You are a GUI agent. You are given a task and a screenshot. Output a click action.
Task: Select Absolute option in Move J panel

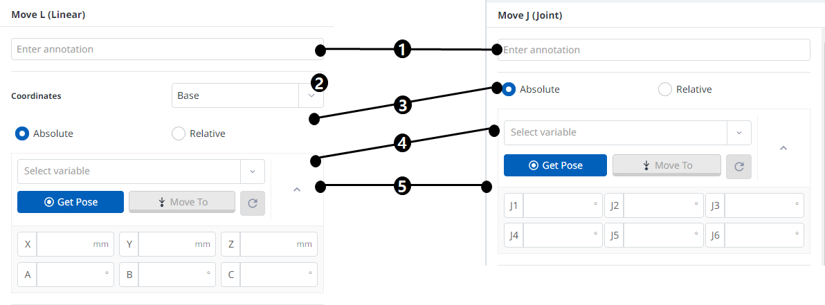509,89
